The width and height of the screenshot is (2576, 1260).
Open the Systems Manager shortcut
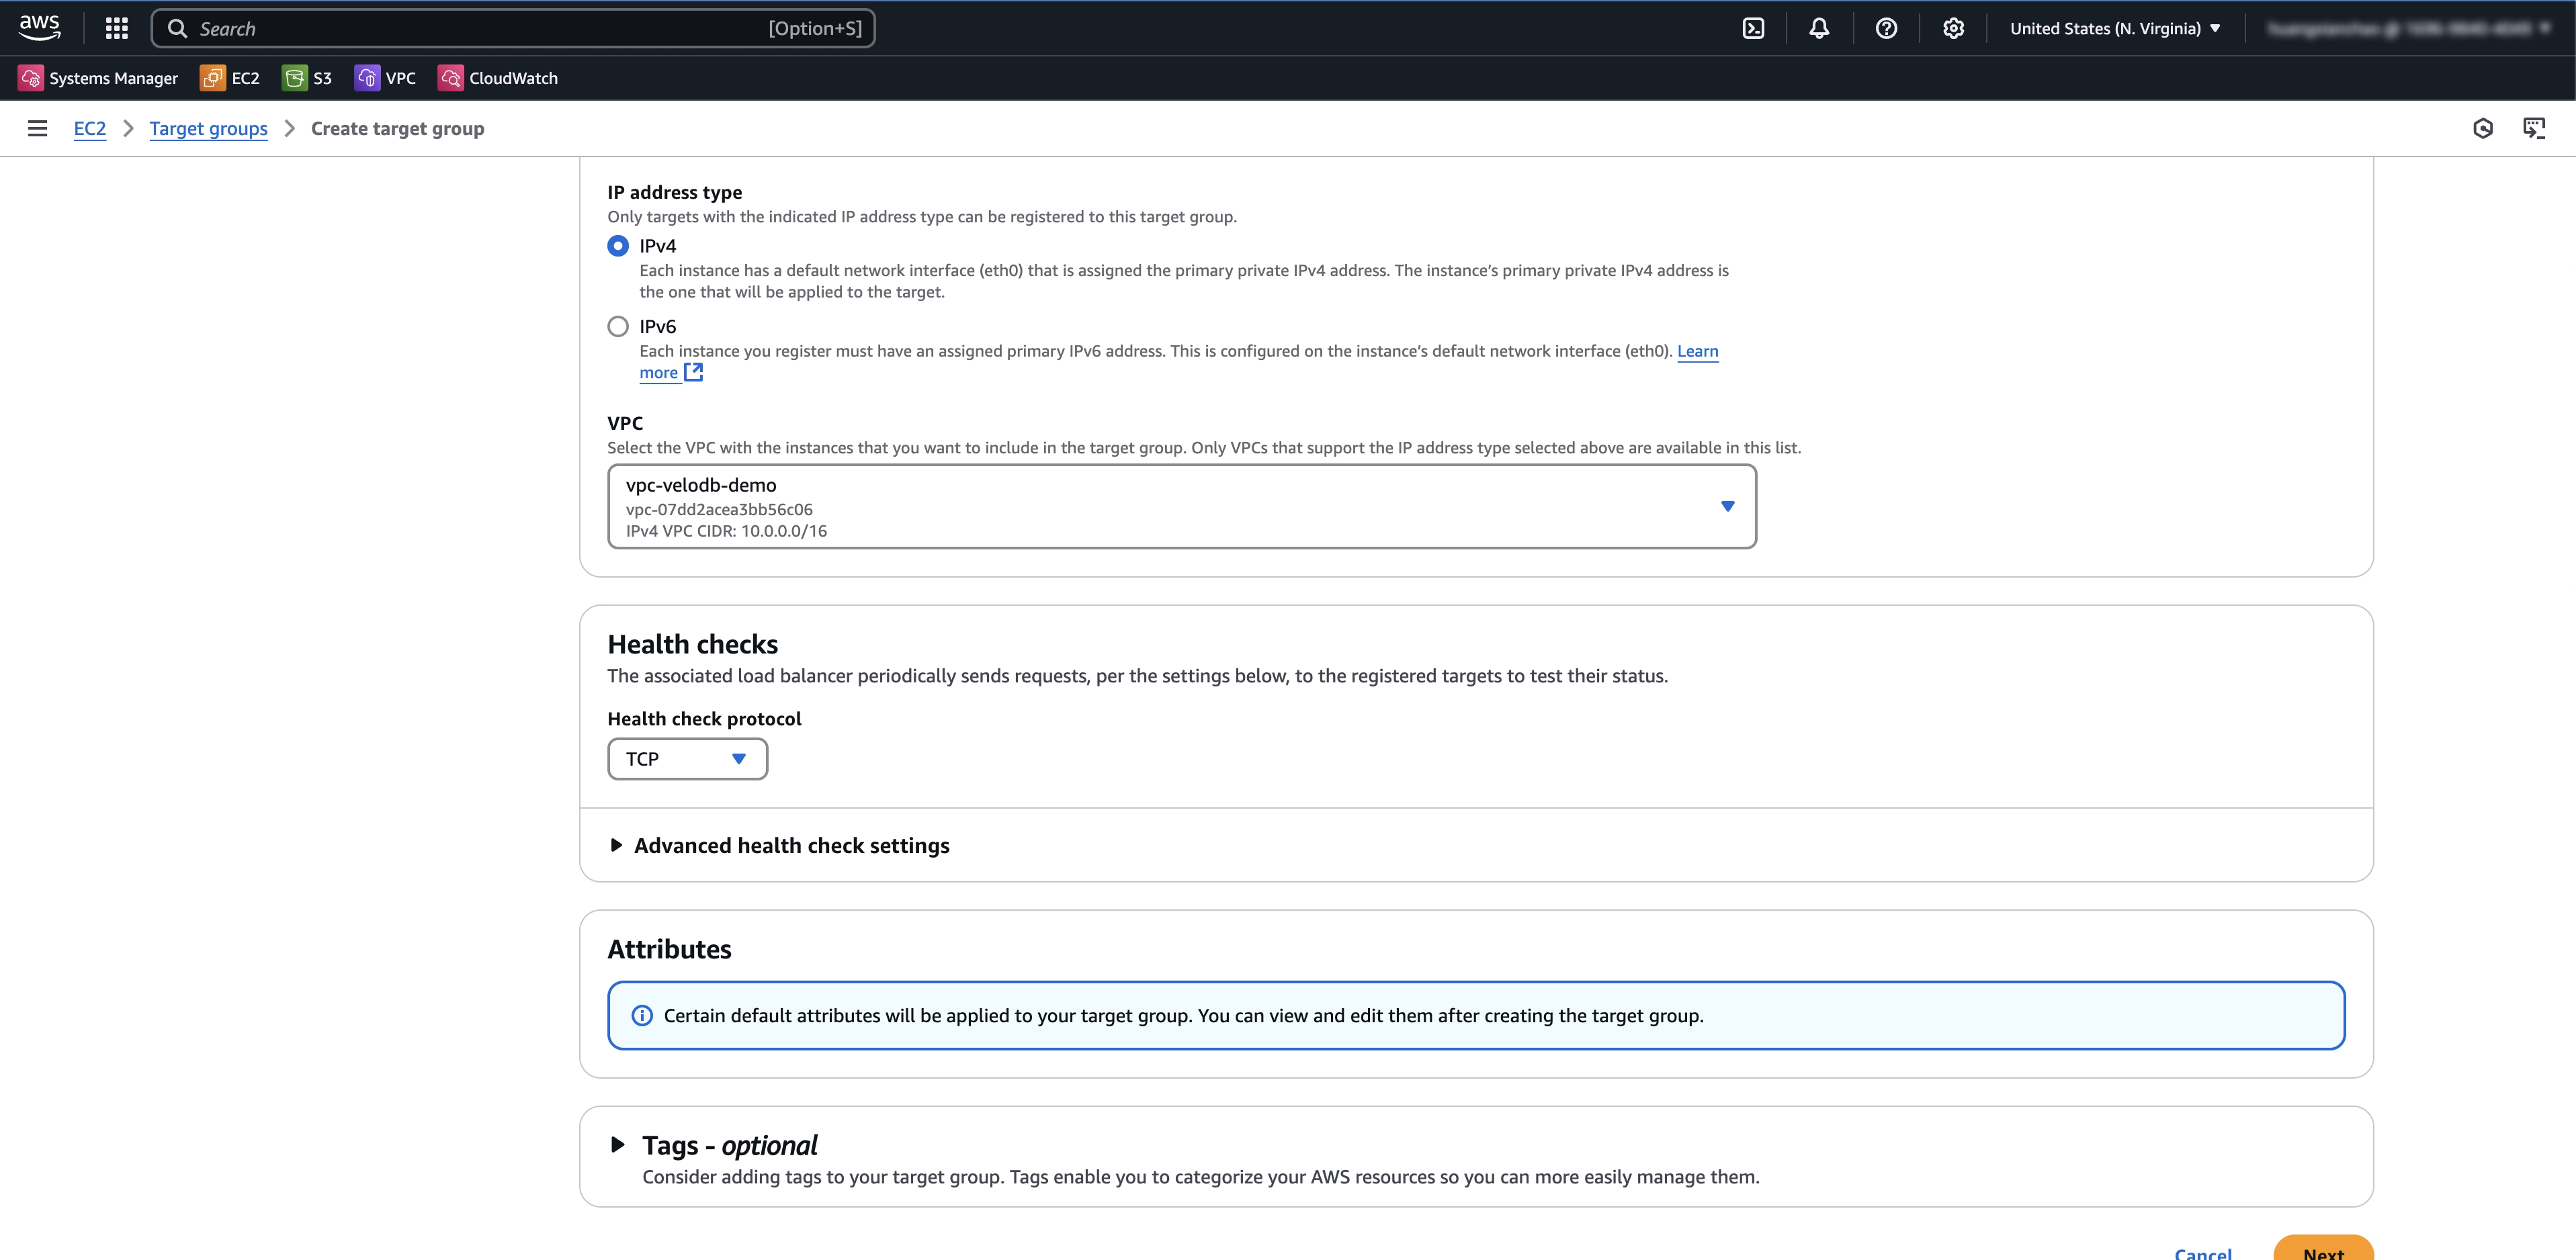pos(98,78)
